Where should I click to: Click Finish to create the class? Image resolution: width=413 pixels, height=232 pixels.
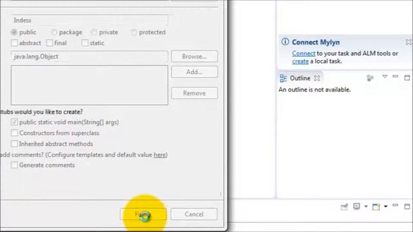143,214
